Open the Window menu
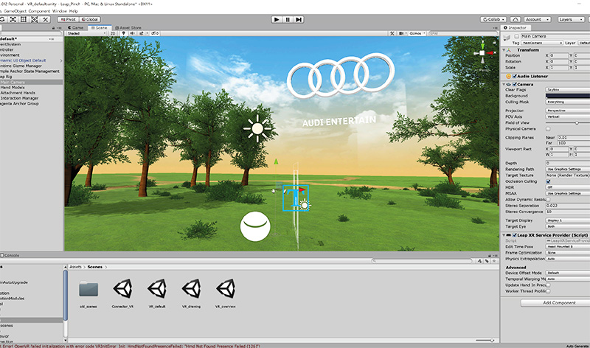 60,11
